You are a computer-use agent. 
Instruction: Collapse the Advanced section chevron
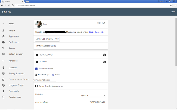(x=3, y=61)
